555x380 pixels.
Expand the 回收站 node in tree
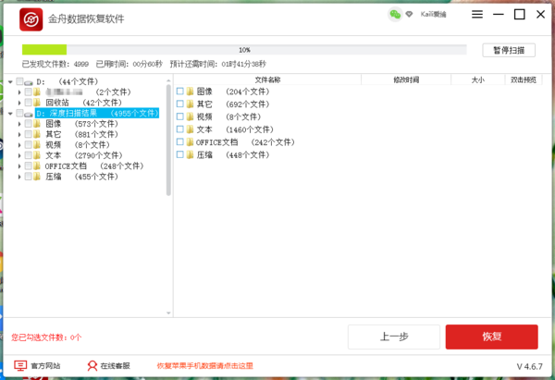click(x=19, y=103)
